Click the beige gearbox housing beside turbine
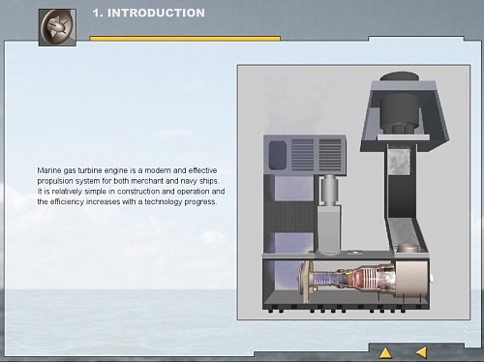The height and width of the screenshot is (362, 484). (x=411, y=280)
